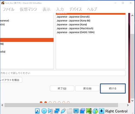Click the hard disk activity status icon

[x=37, y=111]
